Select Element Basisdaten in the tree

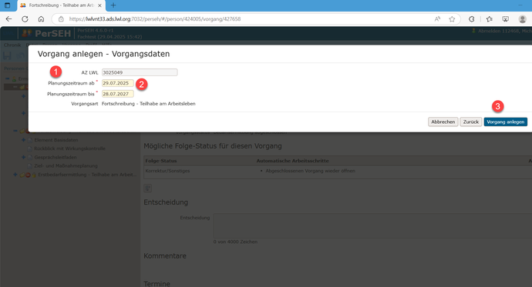click(56, 140)
